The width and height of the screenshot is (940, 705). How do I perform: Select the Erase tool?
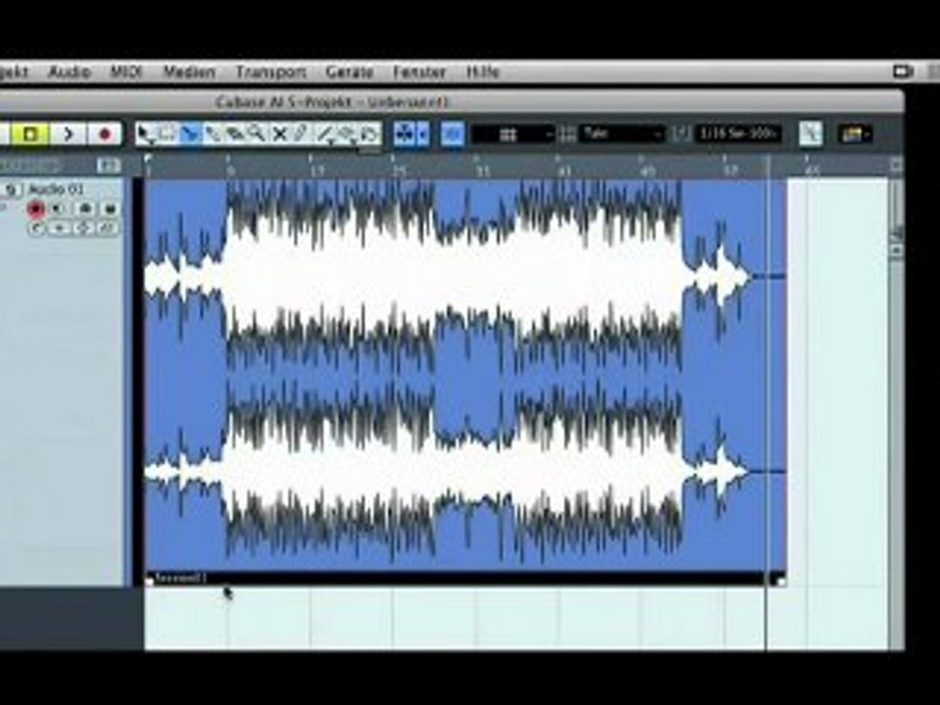pos(235,134)
